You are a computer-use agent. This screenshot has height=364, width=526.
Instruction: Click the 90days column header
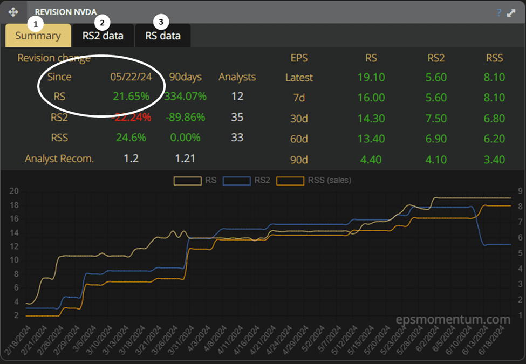[185, 77]
